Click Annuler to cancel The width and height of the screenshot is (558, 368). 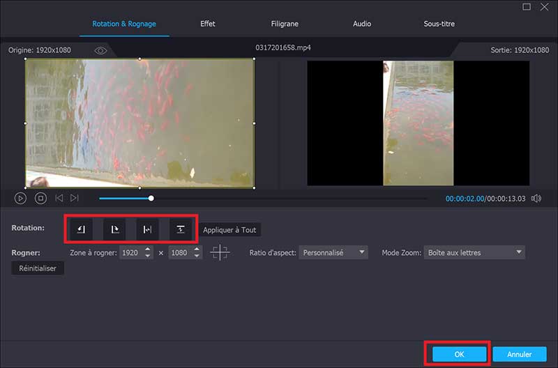(520, 354)
